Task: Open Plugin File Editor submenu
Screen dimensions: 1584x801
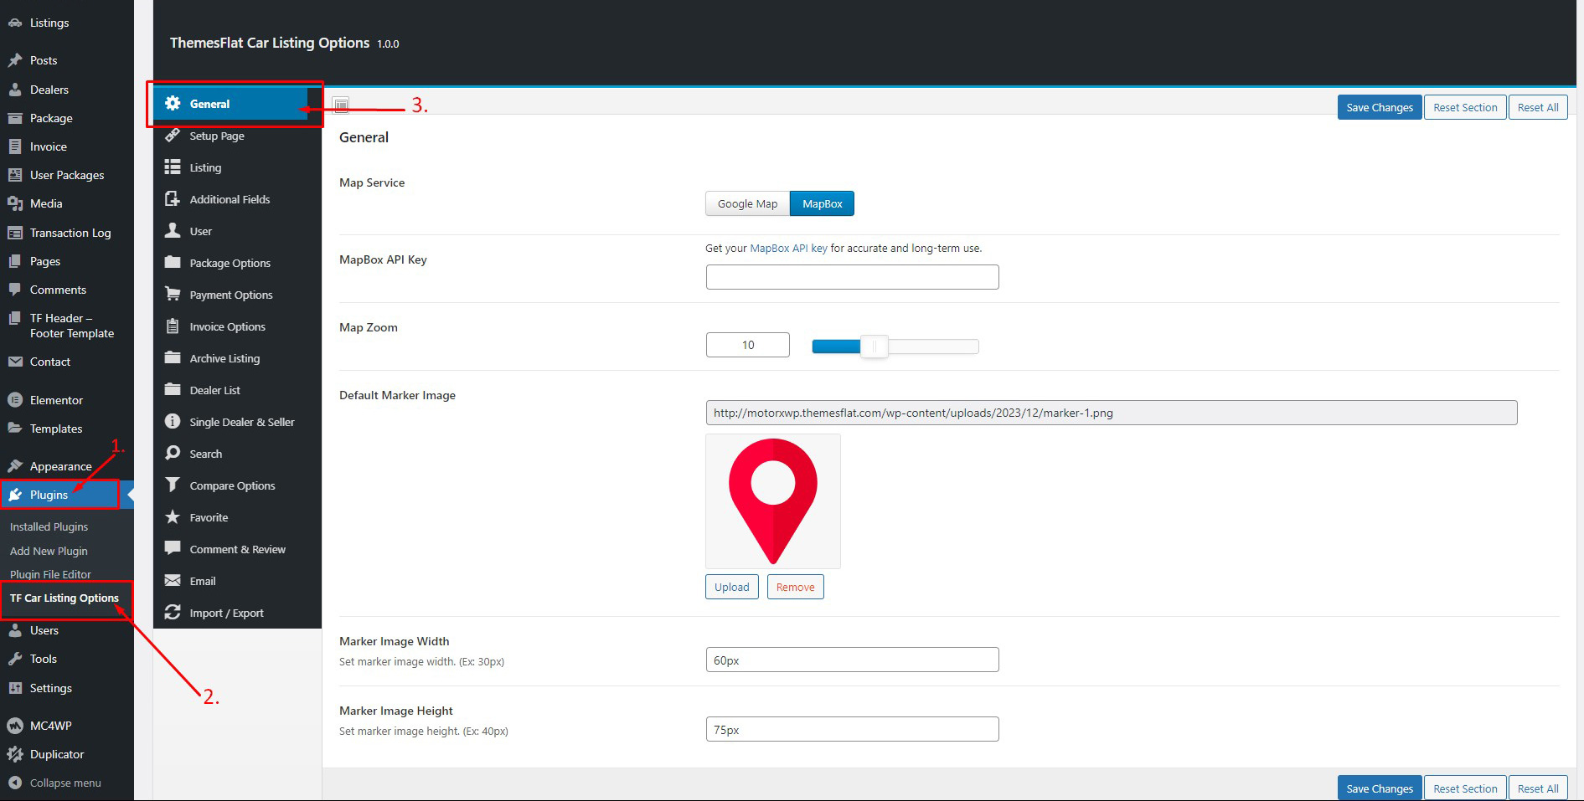Action: pyautogui.click(x=50, y=574)
